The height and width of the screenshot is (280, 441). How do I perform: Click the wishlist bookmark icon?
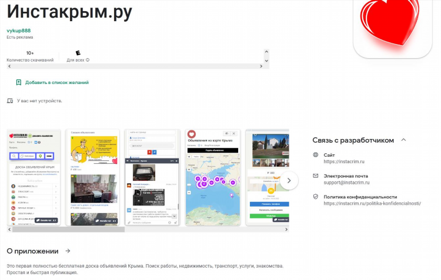point(19,82)
